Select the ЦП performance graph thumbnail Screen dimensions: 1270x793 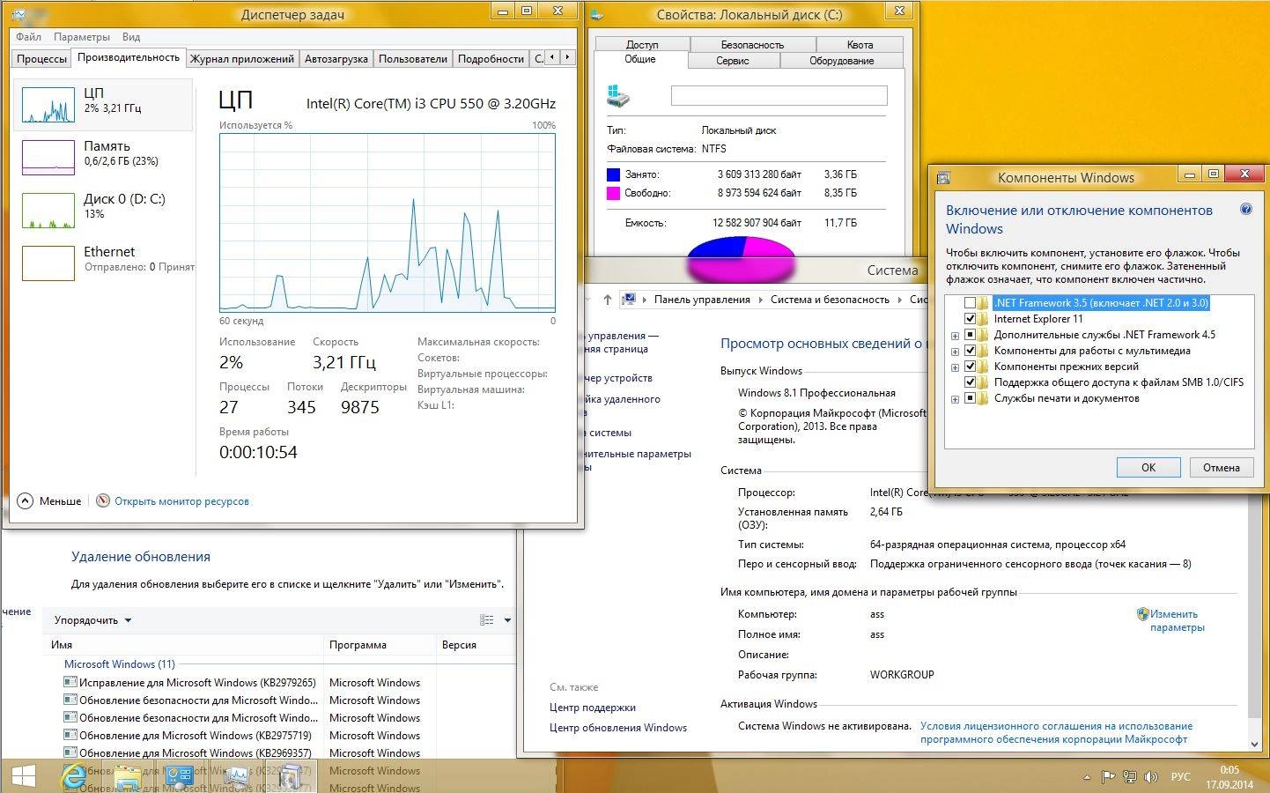pos(48,105)
